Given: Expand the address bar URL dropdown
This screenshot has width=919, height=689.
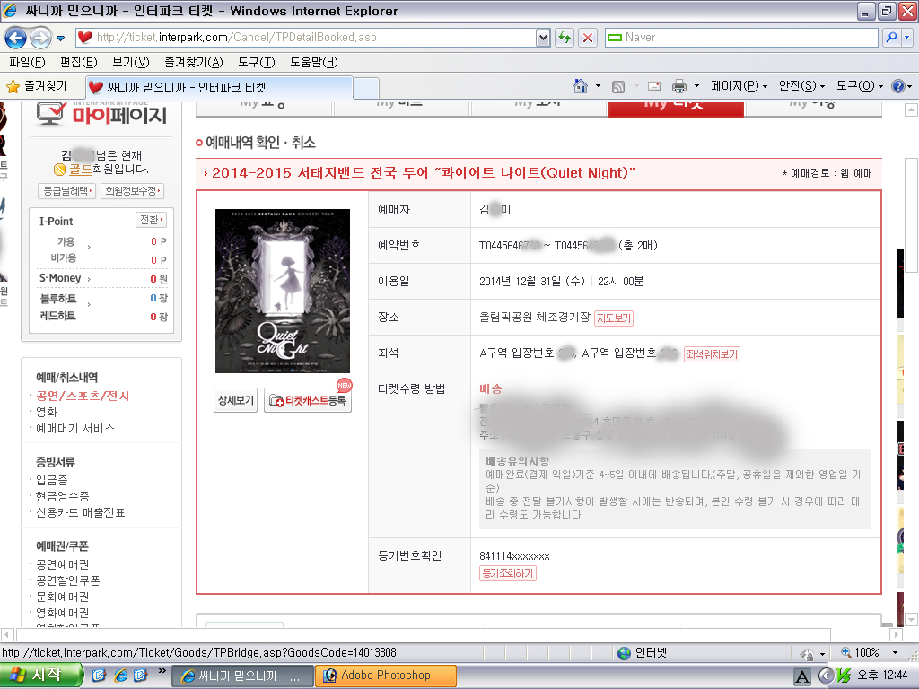Looking at the screenshot, I should point(542,38).
